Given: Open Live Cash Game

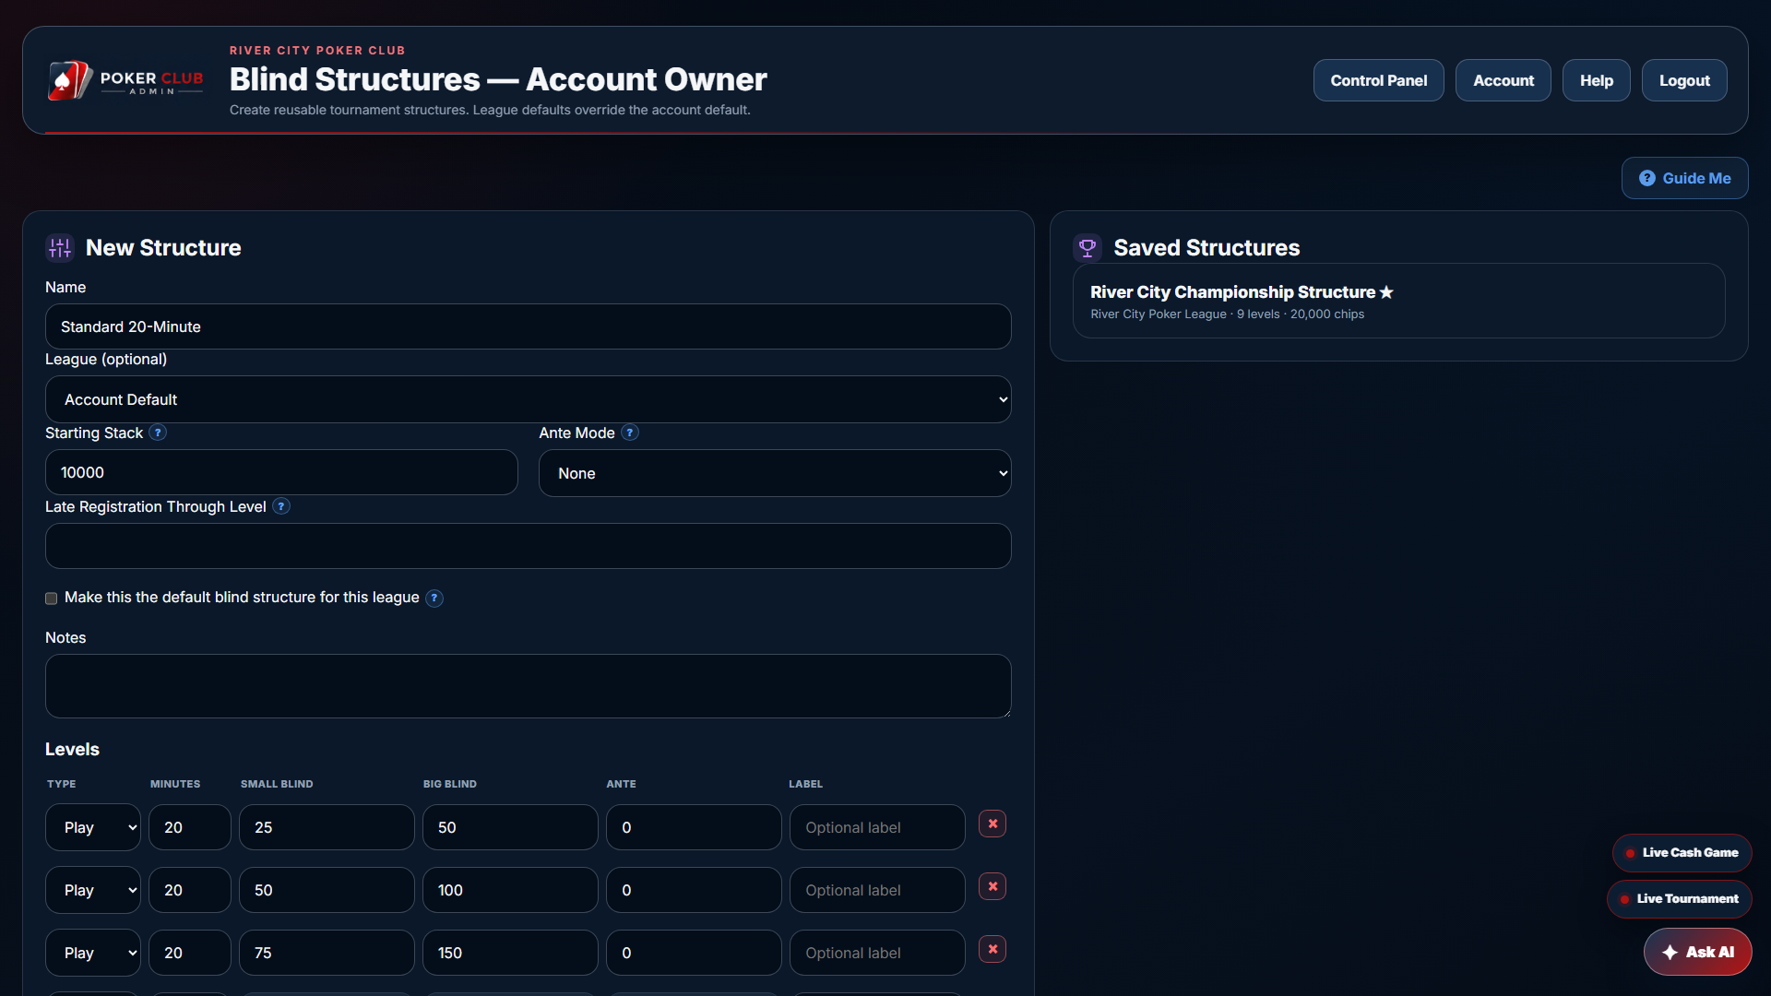Looking at the screenshot, I should coord(1682,853).
